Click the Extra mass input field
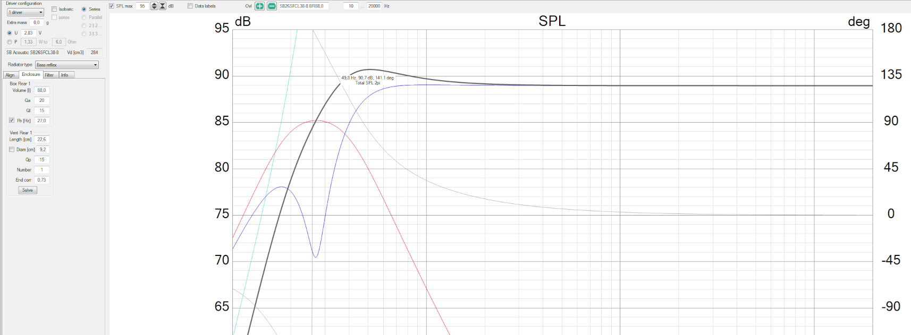This screenshot has width=911, height=335. click(x=37, y=22)
